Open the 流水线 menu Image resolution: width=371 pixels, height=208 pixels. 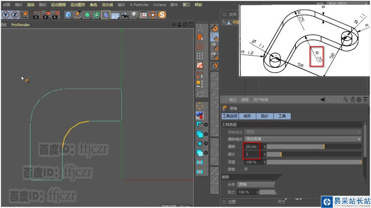pos(107,5)
